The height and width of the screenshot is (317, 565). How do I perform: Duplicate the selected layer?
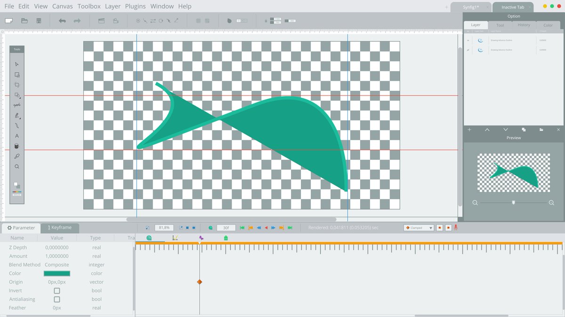coord(524,129)
